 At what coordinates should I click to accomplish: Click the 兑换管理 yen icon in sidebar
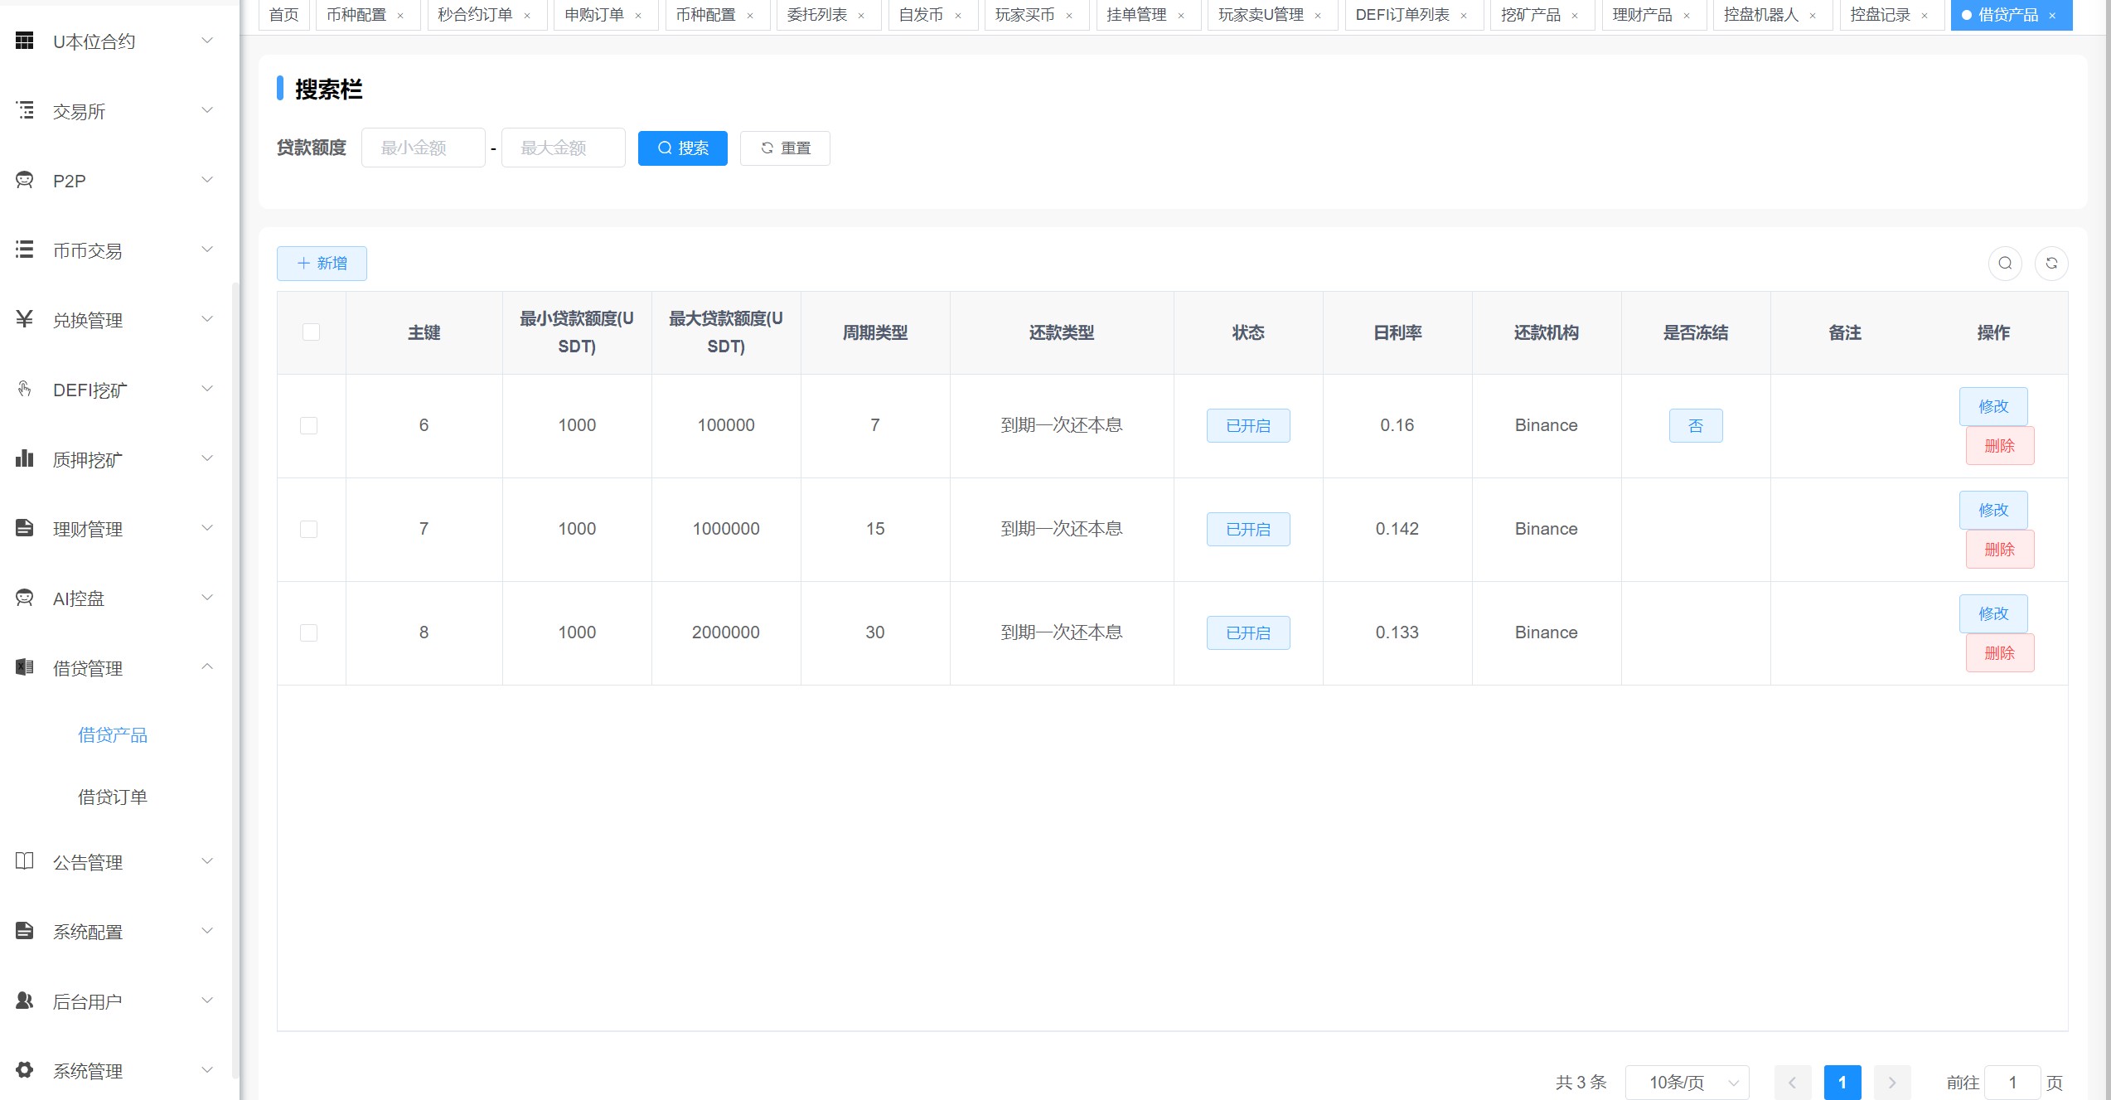coord(25,319)
